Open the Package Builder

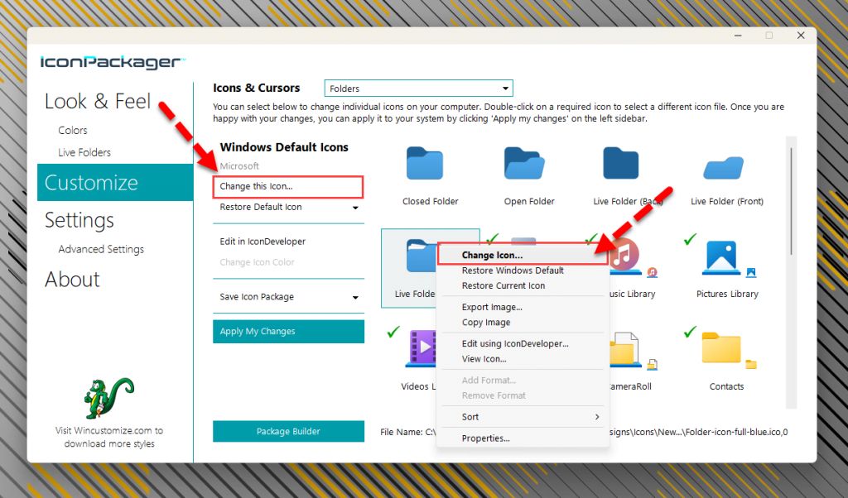point(288,431)
